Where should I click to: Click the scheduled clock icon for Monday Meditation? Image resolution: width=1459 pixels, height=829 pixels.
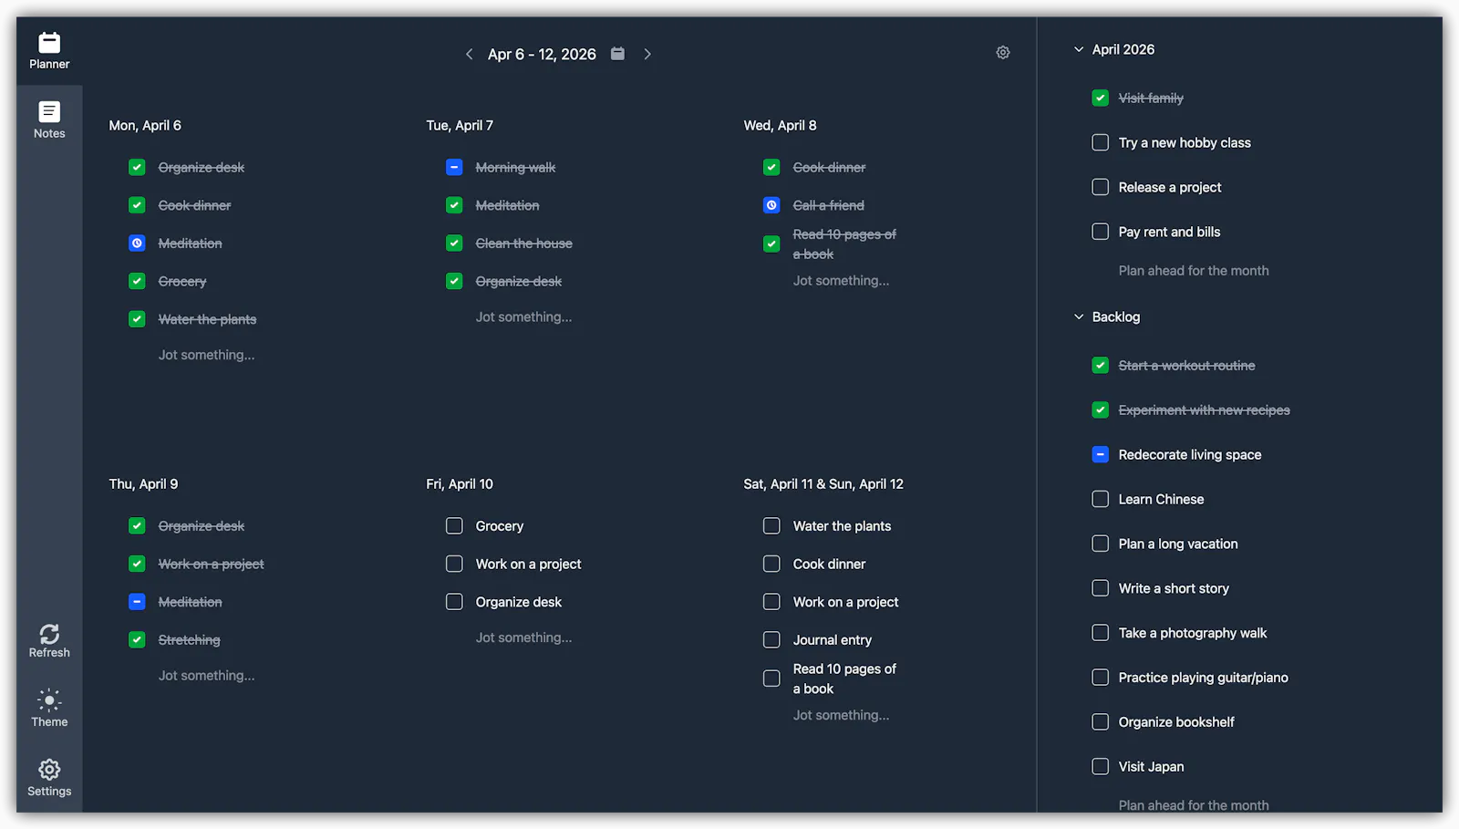pos(137,244)
